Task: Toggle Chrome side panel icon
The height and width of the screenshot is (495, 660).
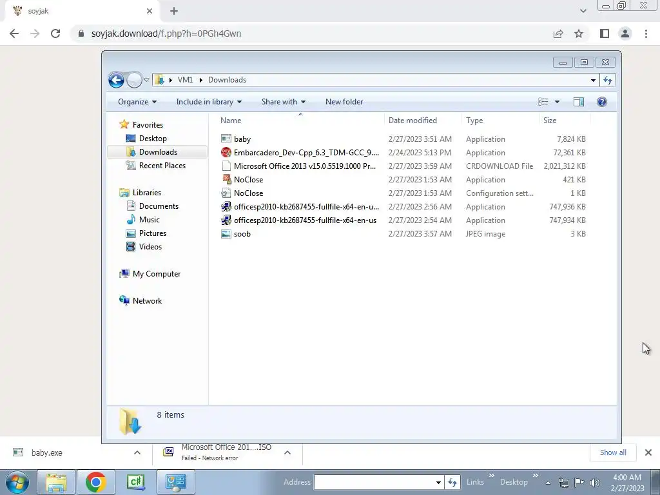Action: 605,34
